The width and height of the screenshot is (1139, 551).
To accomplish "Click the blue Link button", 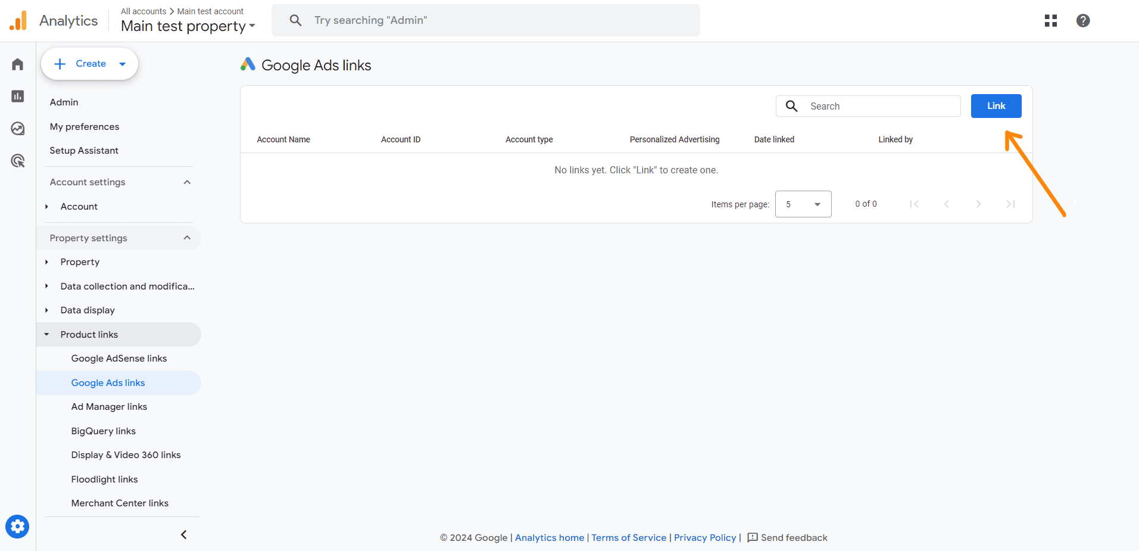I will point(996,106).
